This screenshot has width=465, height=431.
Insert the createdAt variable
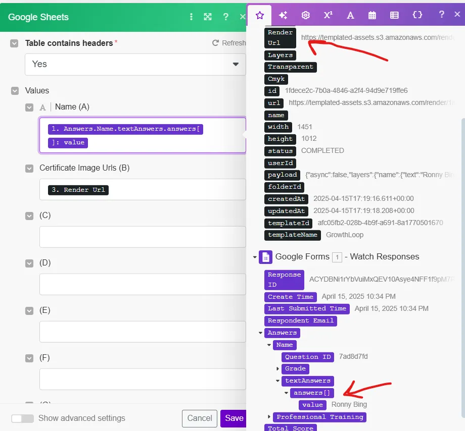[x=286, y=199]
